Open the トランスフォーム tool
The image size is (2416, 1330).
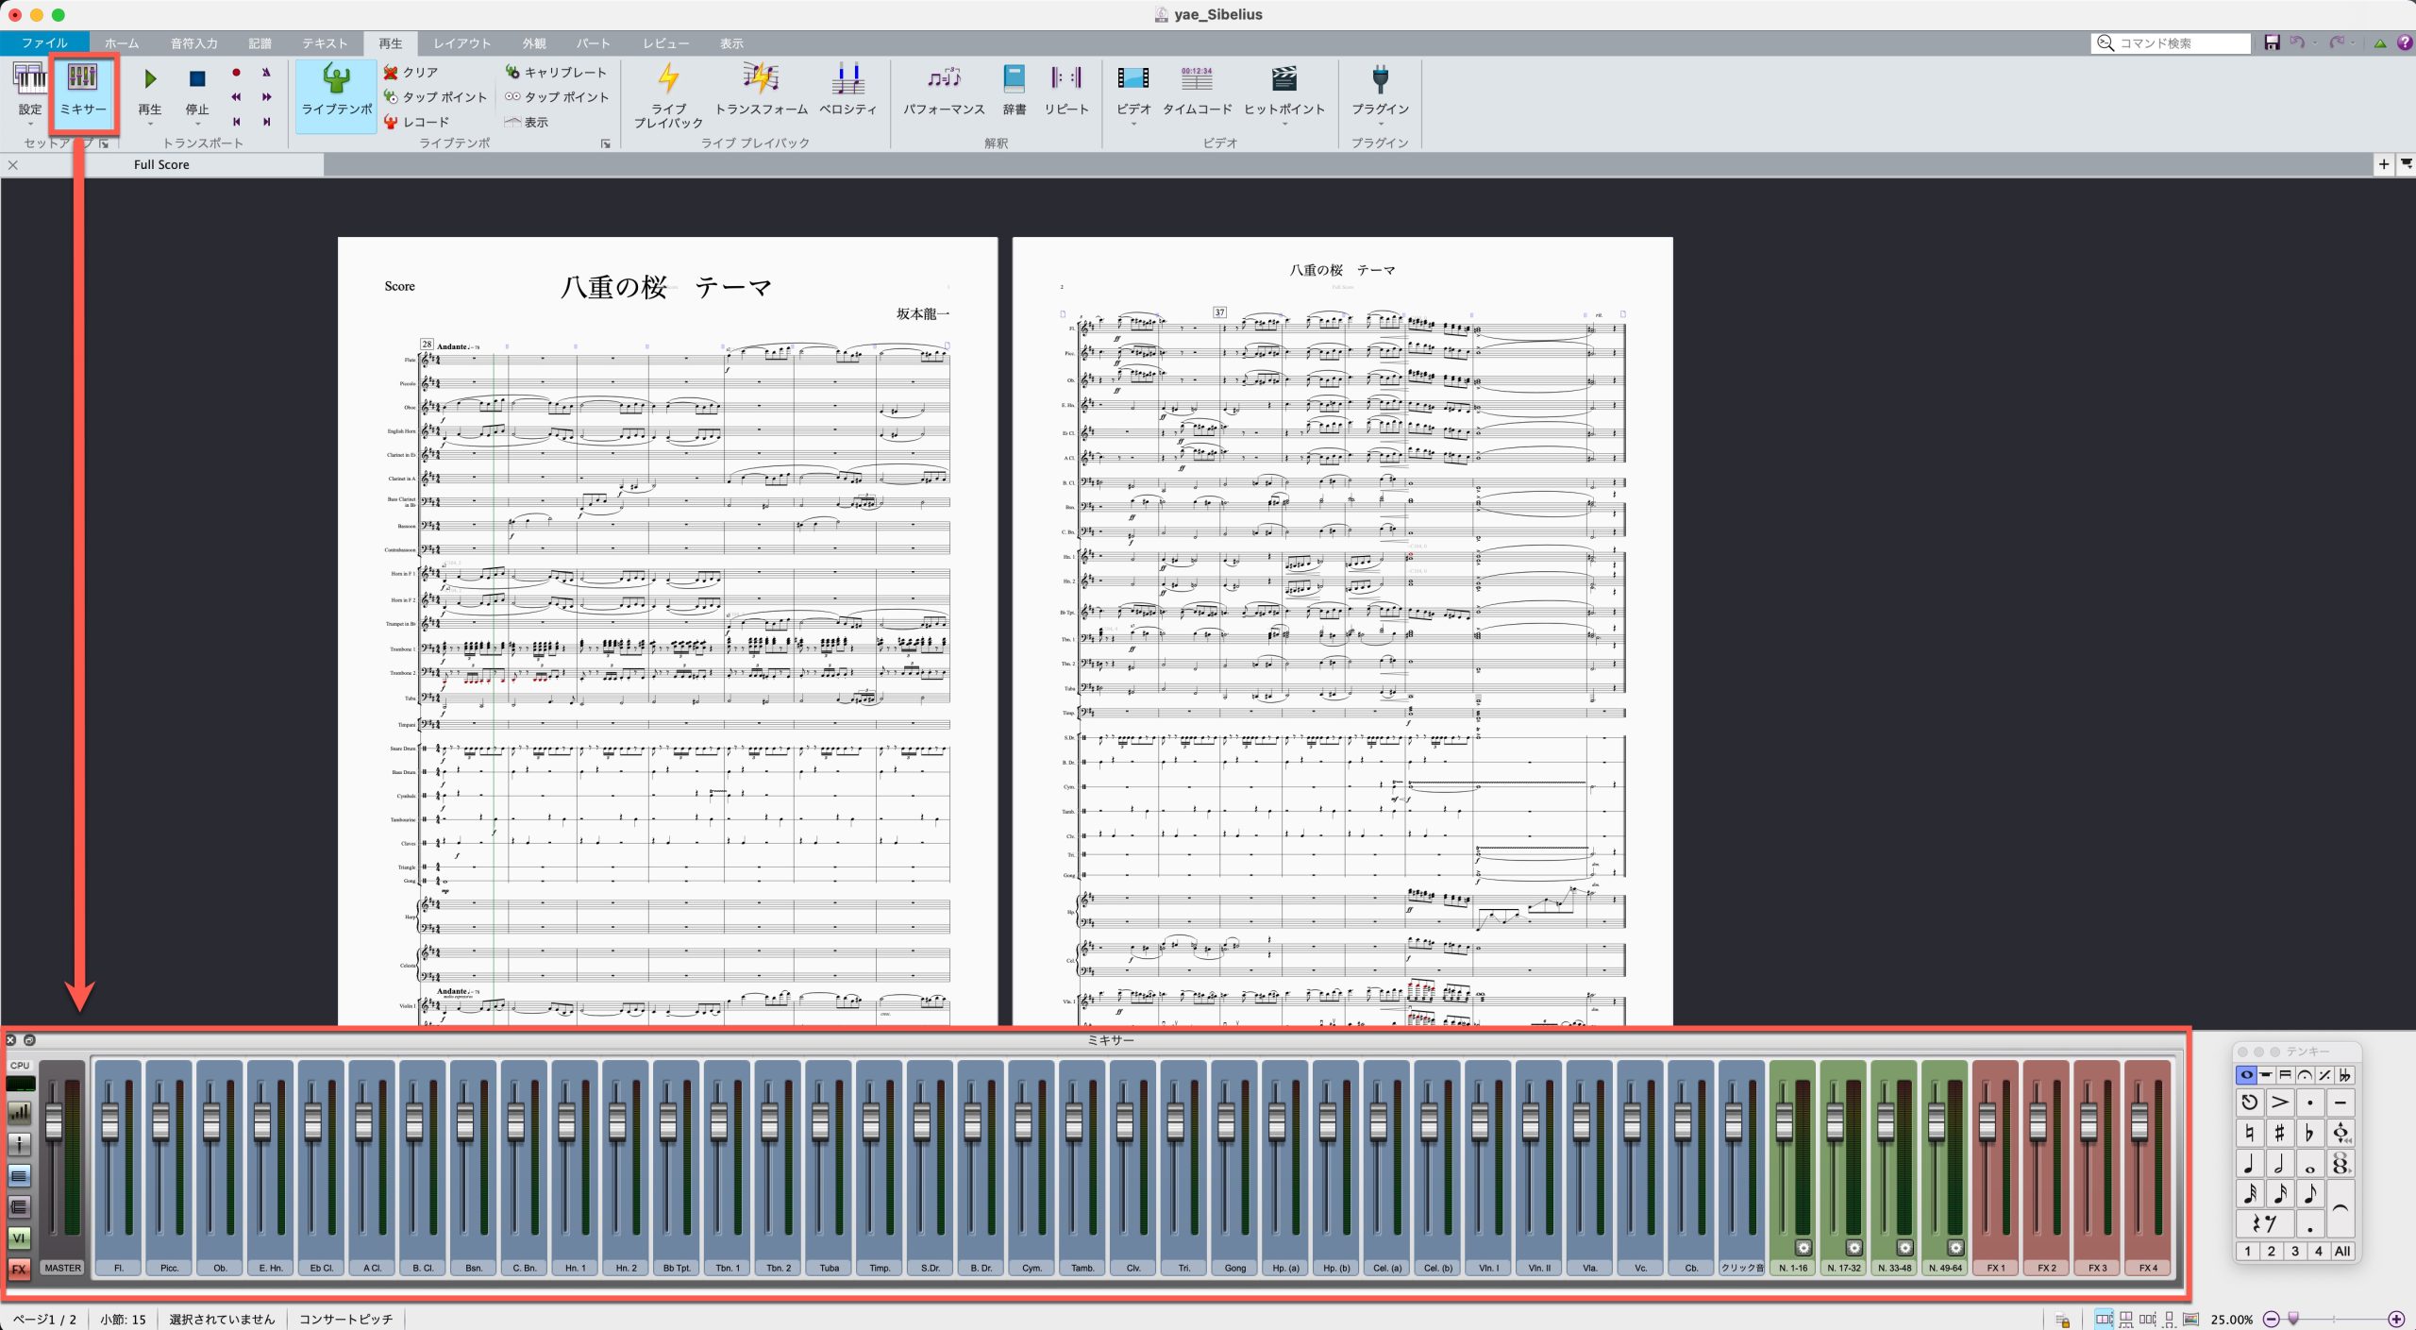761,92
